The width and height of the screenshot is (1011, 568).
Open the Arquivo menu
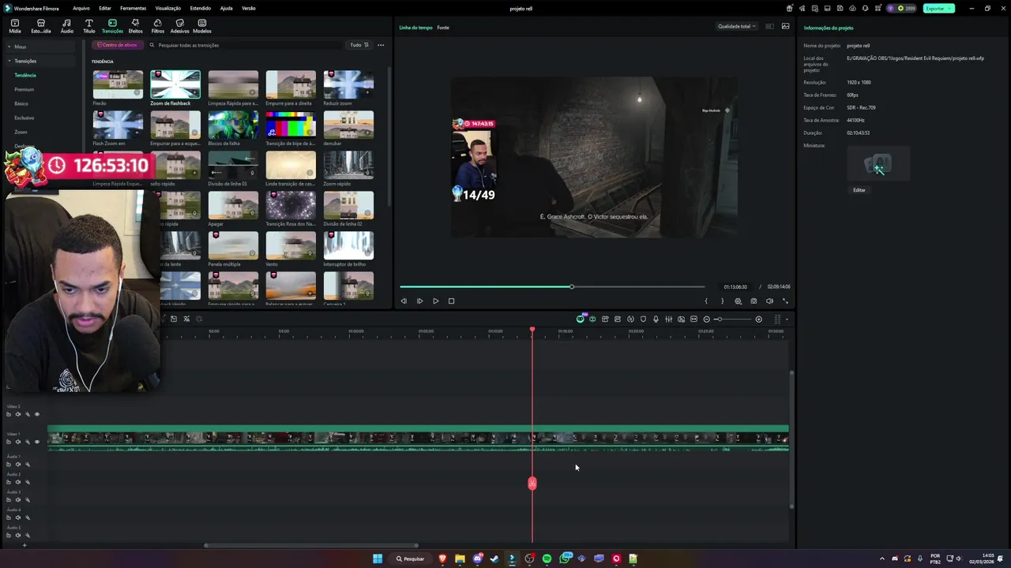tap(81, 8)
